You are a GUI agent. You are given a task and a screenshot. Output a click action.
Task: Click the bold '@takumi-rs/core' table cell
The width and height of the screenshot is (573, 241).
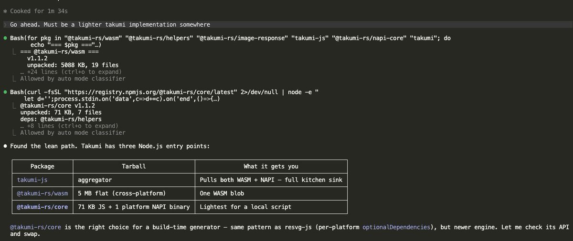42,207
